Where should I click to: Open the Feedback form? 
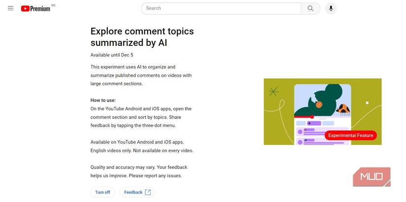click(x=133, y=192)
